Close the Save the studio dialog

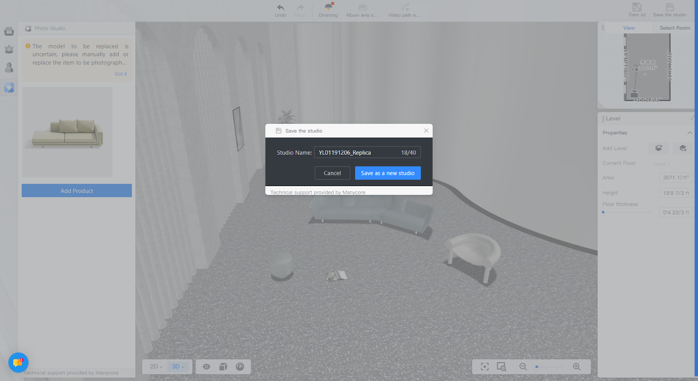point(426,130)
